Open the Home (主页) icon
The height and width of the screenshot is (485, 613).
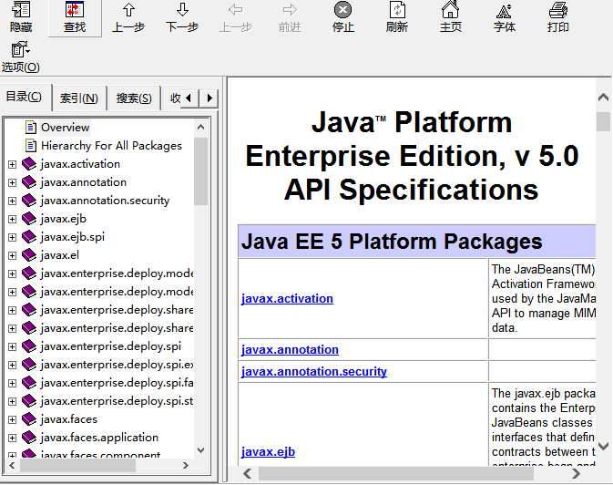450,17
